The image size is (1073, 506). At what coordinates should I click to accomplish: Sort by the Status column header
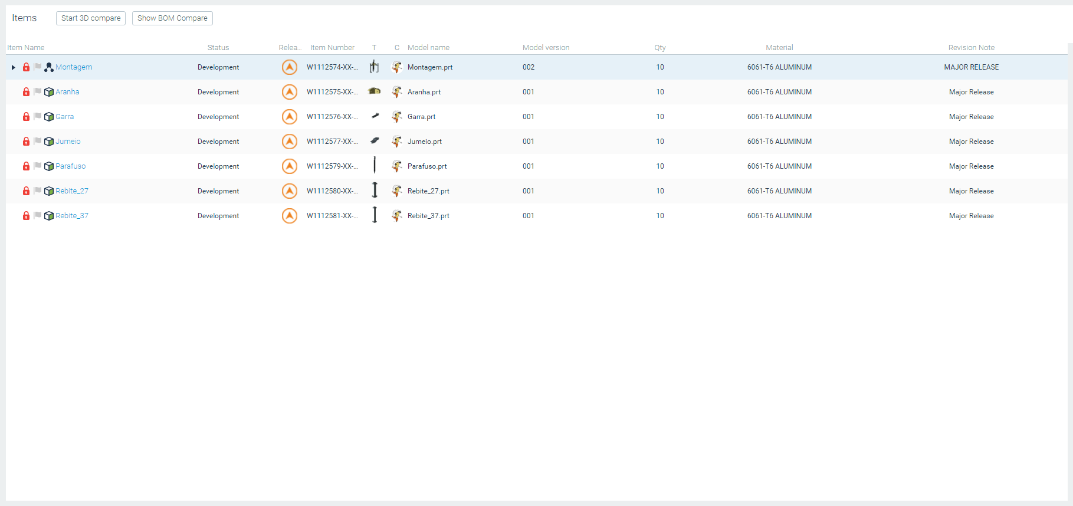point(218,48)
